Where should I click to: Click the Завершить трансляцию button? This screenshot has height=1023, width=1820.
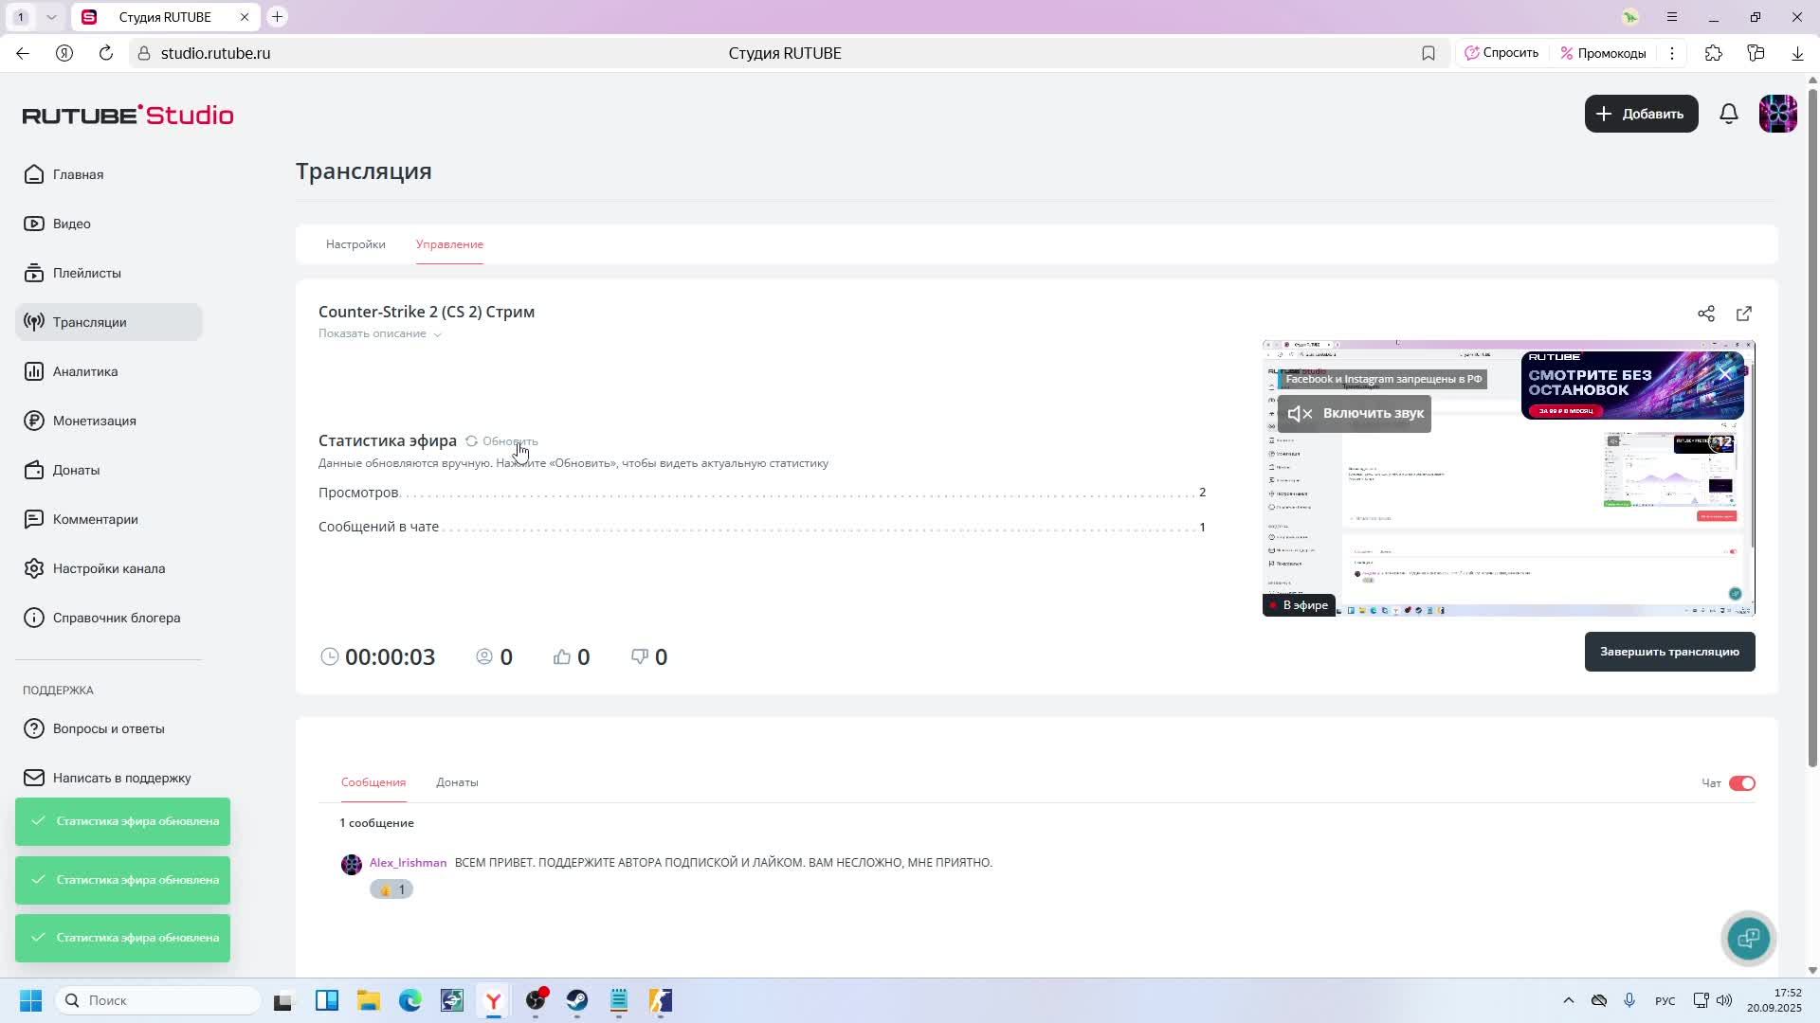[1669, 652]
